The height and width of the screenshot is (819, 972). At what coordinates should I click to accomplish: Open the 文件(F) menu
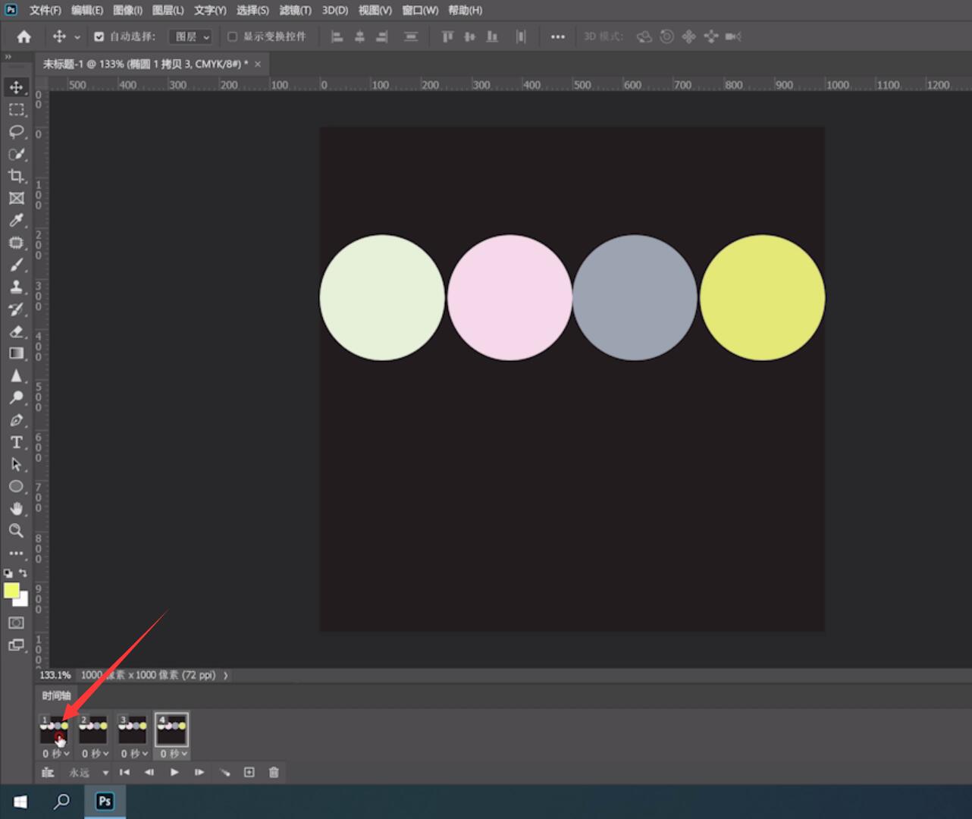coord(45,11)
